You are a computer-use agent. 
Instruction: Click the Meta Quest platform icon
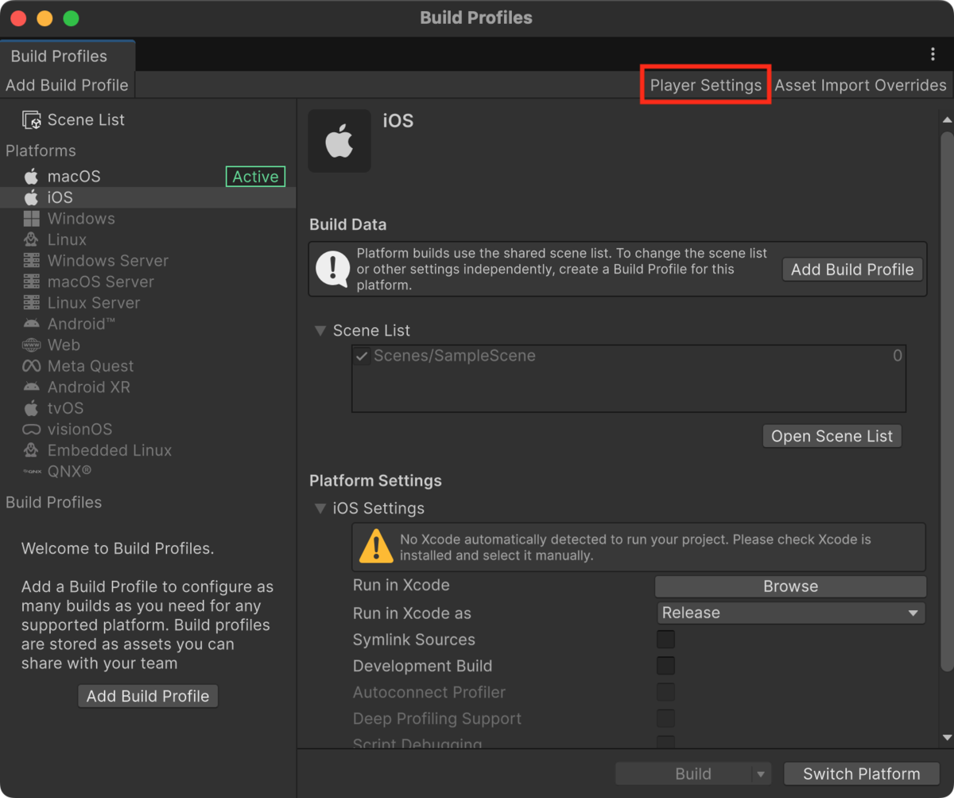(x=30, y=366)
